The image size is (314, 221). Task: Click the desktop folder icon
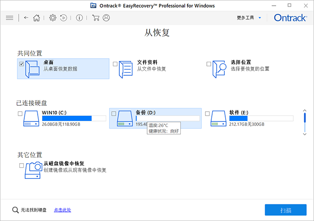coord(32,69)
